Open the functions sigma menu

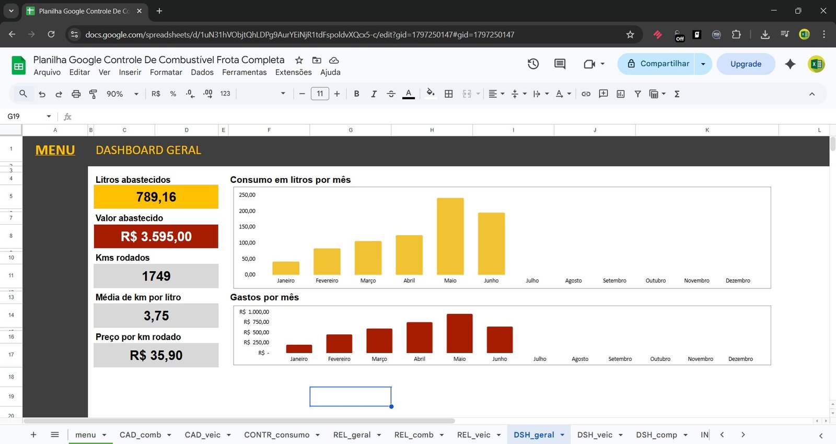click(677, 94)
